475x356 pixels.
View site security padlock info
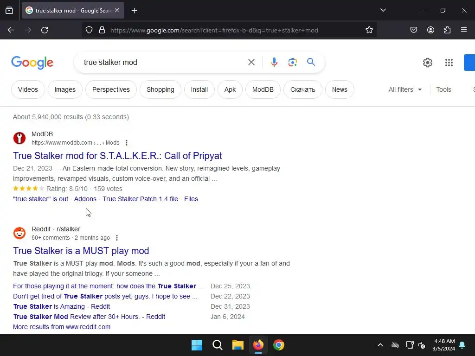point(102,30)
